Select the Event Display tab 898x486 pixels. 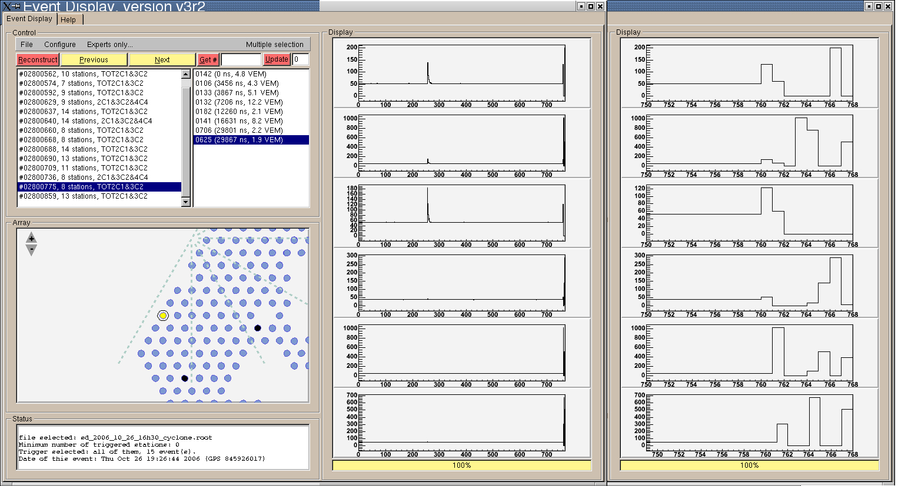[29, 19]
